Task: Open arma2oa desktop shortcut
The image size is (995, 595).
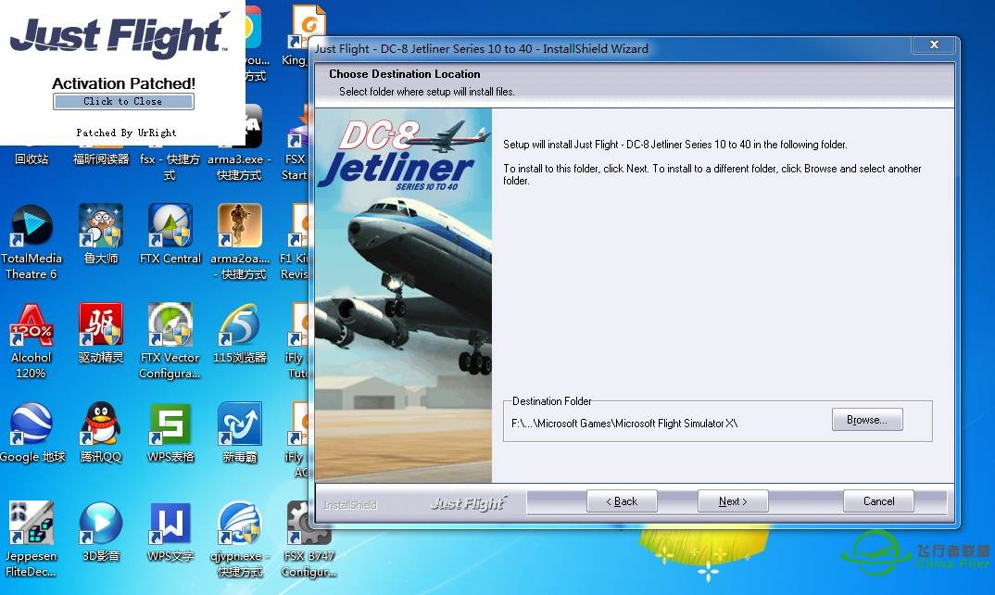Action: [239, 242]
